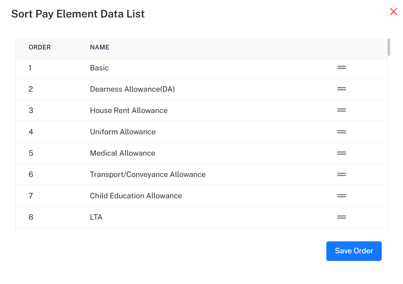403x284 pixels.
Task: Select the Basic pay element name
Action: point(99,68)
